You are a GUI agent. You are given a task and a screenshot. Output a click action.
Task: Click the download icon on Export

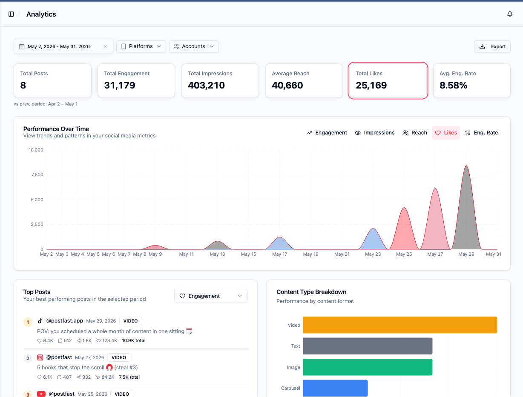coord(482,46)
